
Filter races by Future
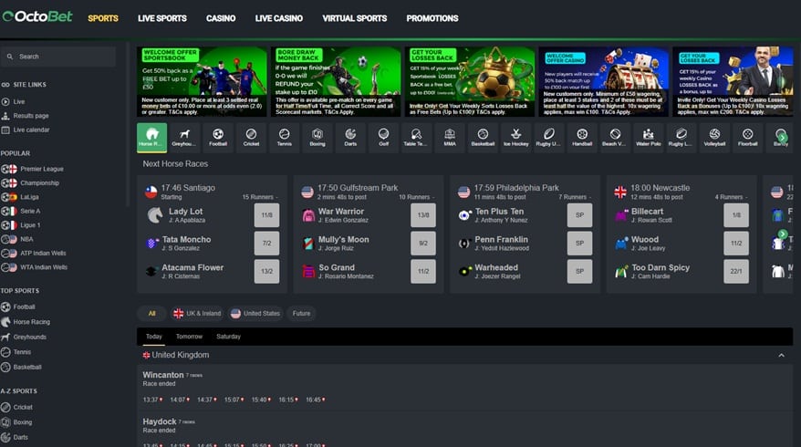(301, 314)
